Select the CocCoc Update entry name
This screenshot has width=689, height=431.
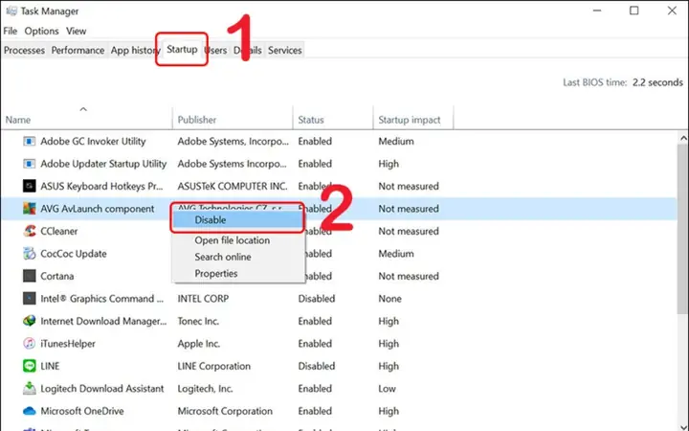(74, 253)
